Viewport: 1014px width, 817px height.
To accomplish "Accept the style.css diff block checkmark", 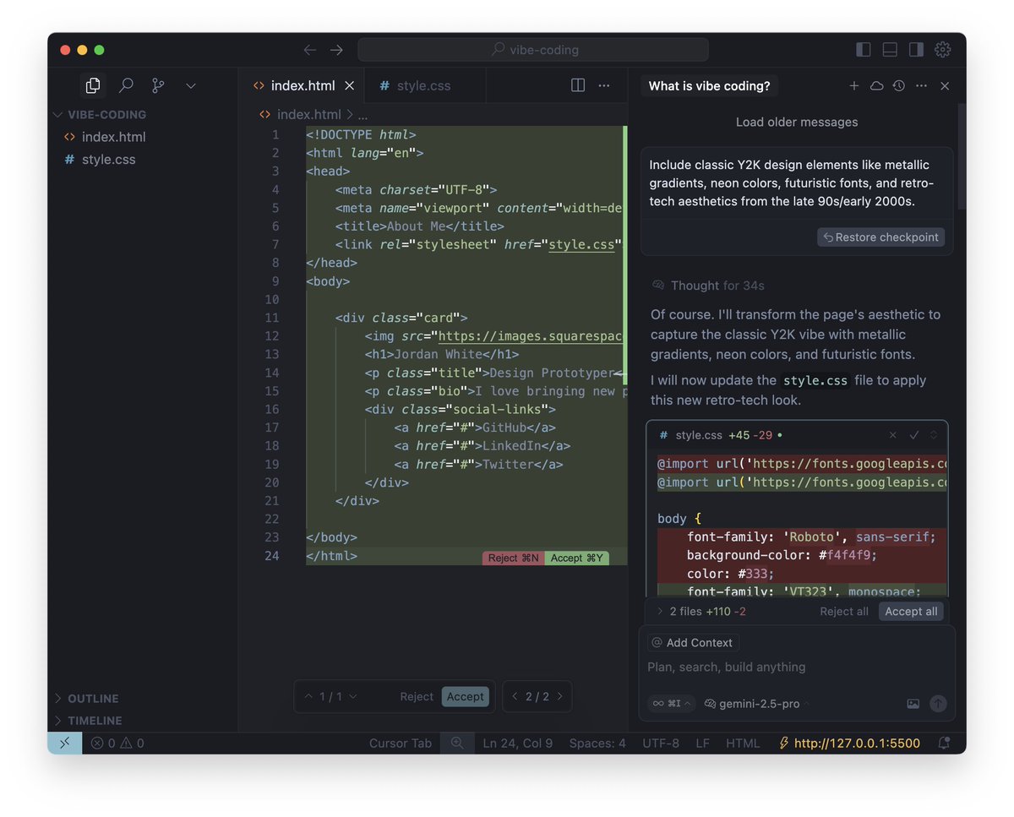I will [913, 435].
